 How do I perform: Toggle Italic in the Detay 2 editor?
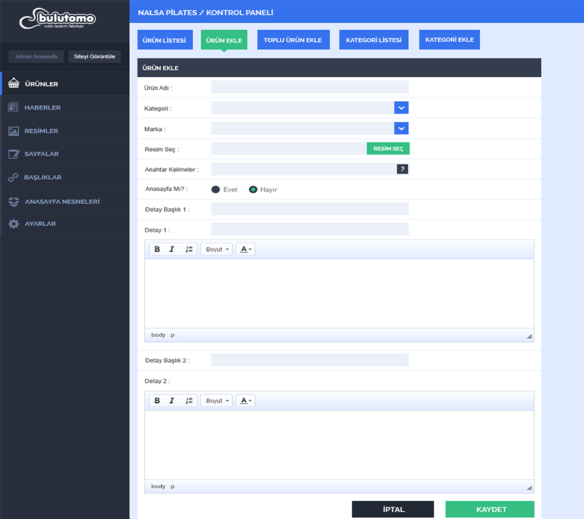coord(172,401)
